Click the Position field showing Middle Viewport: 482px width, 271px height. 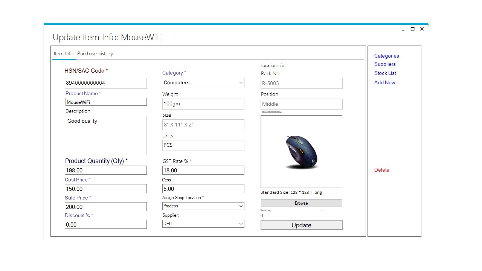[x=302, y=104]
